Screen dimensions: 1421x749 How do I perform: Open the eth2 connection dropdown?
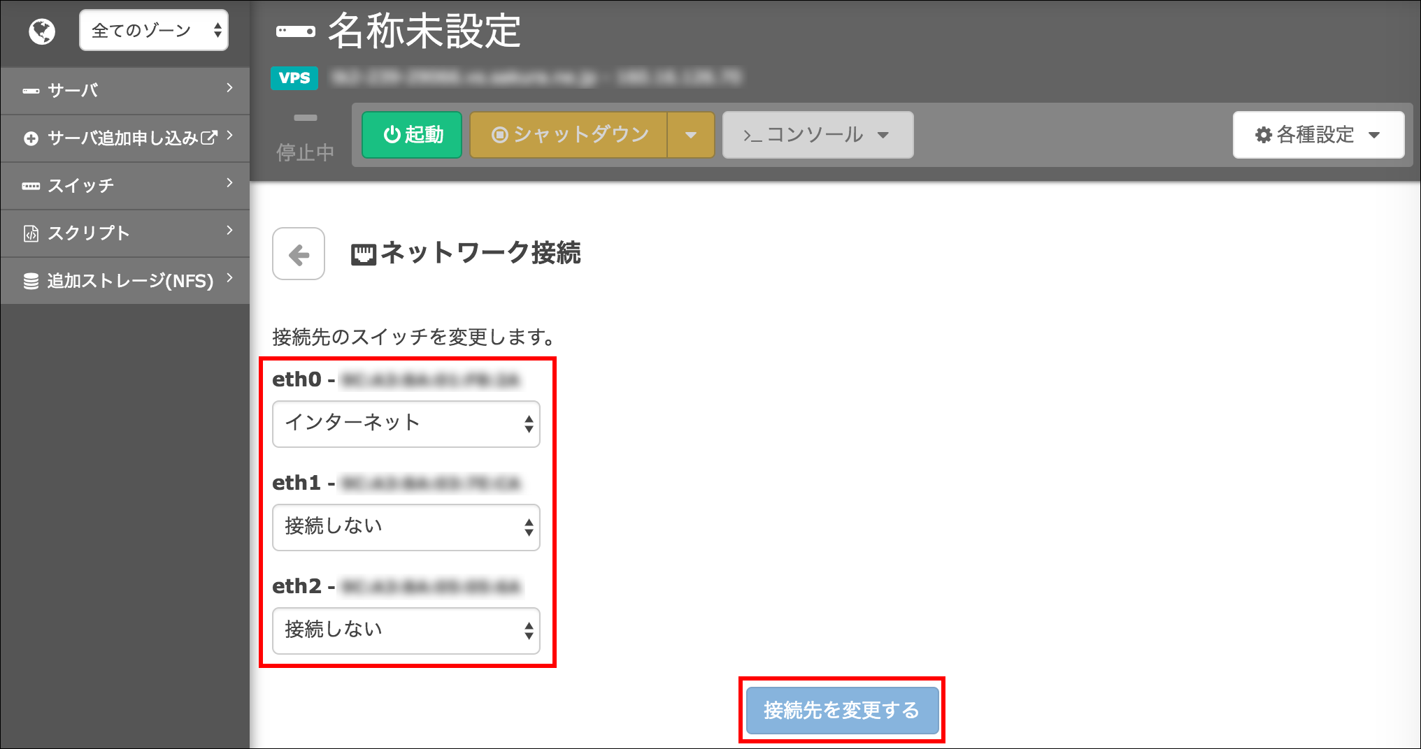pyautogui.click(x=406, y=630)
